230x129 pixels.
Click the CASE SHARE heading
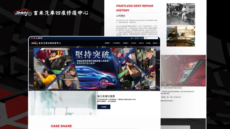(x=61, y=126)
